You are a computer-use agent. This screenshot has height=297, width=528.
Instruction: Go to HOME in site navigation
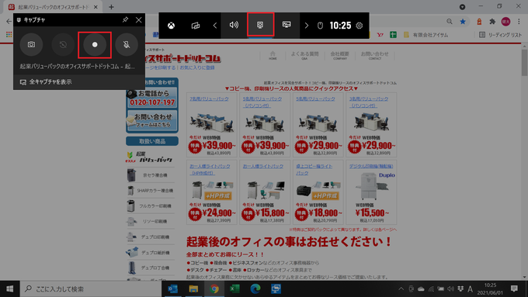(x=273, y=56)
